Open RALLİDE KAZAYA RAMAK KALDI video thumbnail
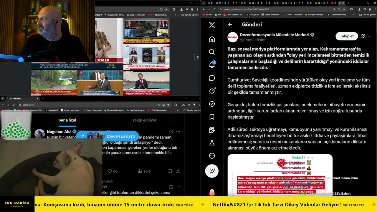This screenshot has width=377, height=212. coord(54,83)
